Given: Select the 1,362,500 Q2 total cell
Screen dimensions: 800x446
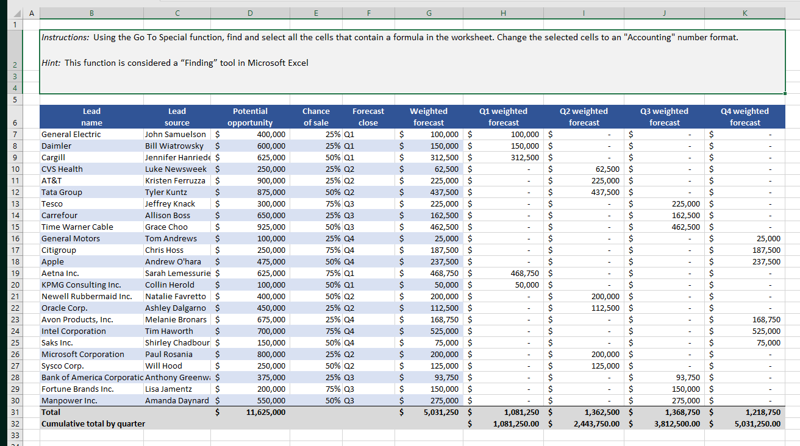Looking at the screenshot, I should coord(584,412).
